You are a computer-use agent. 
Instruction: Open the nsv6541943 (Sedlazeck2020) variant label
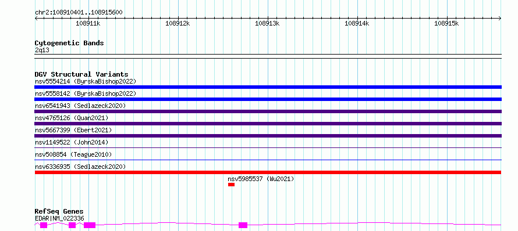pos(80,106)
